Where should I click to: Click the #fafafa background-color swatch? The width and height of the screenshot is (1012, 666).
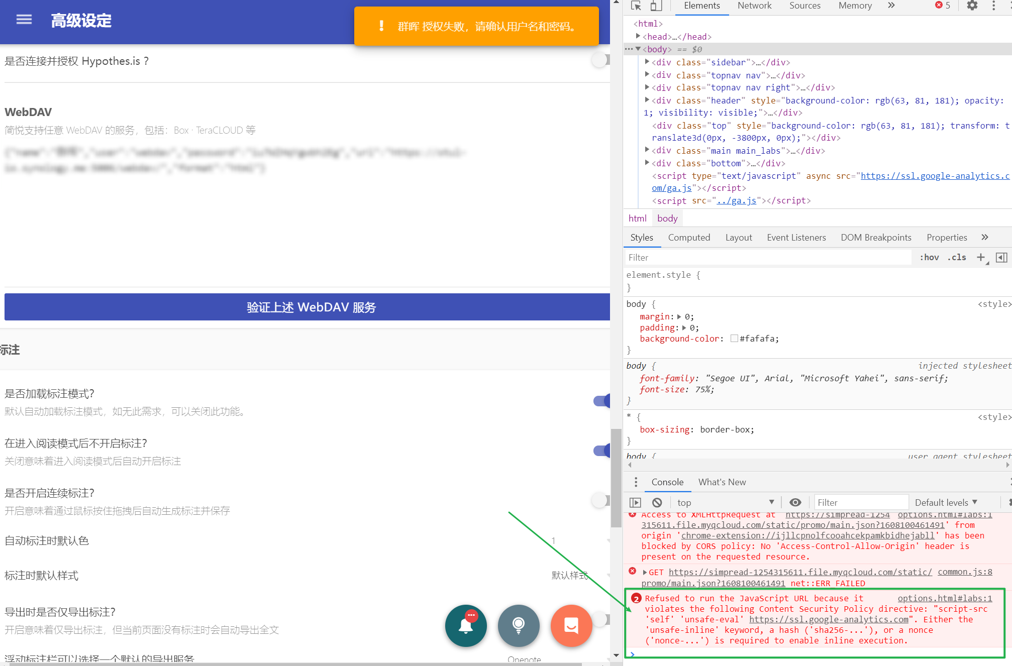[x=734, y=339]
